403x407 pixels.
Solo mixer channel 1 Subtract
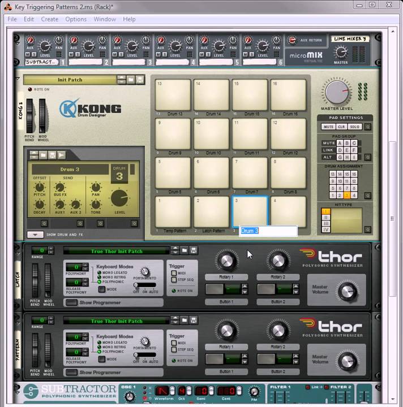point(35,54)
